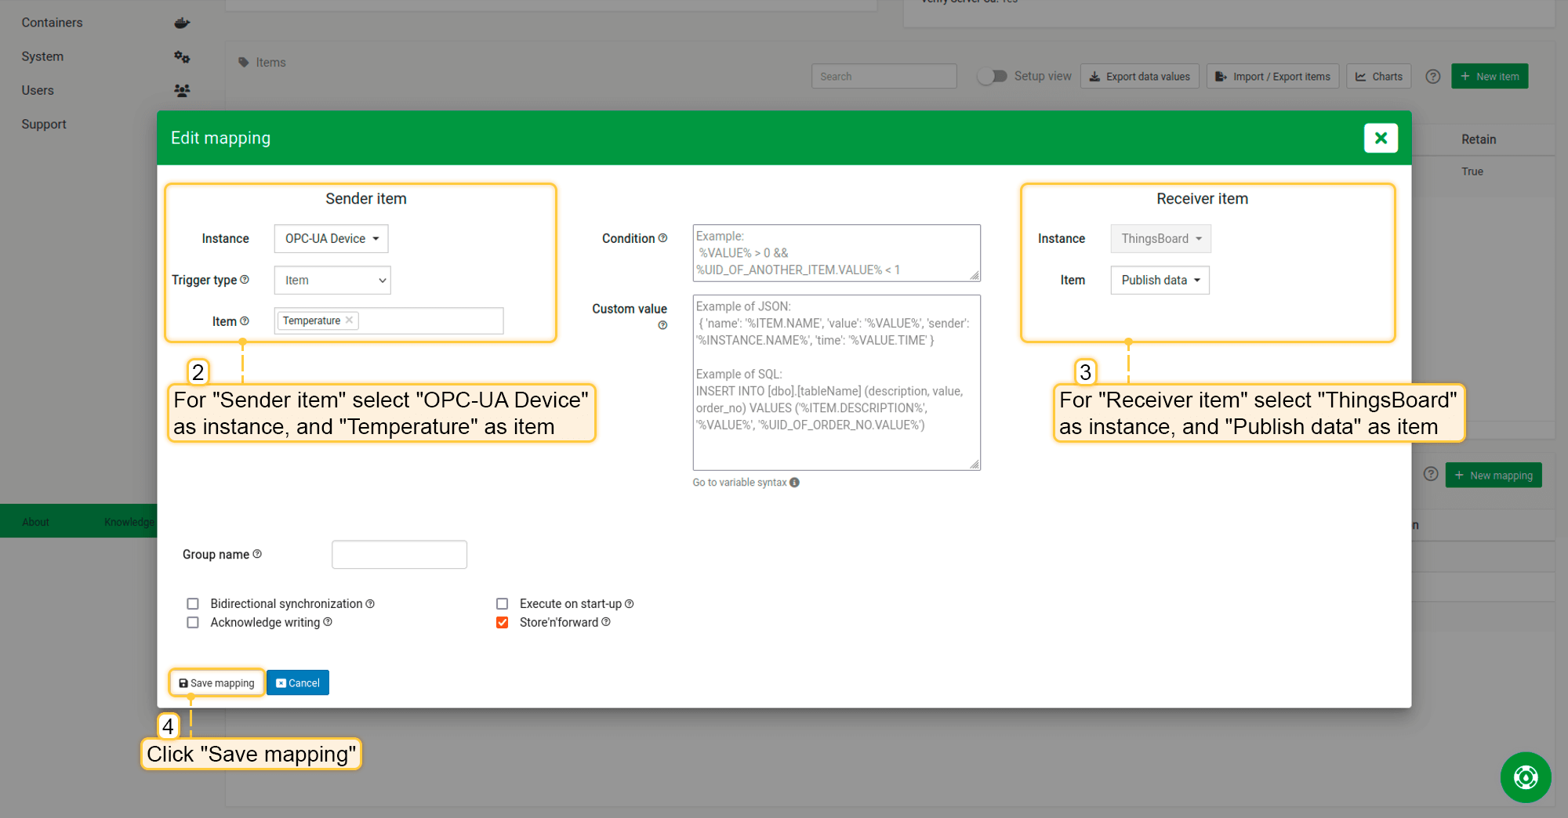Select Users in the left sidebar
Viewport: 1568px width, 818px height.
coord(38,90)
